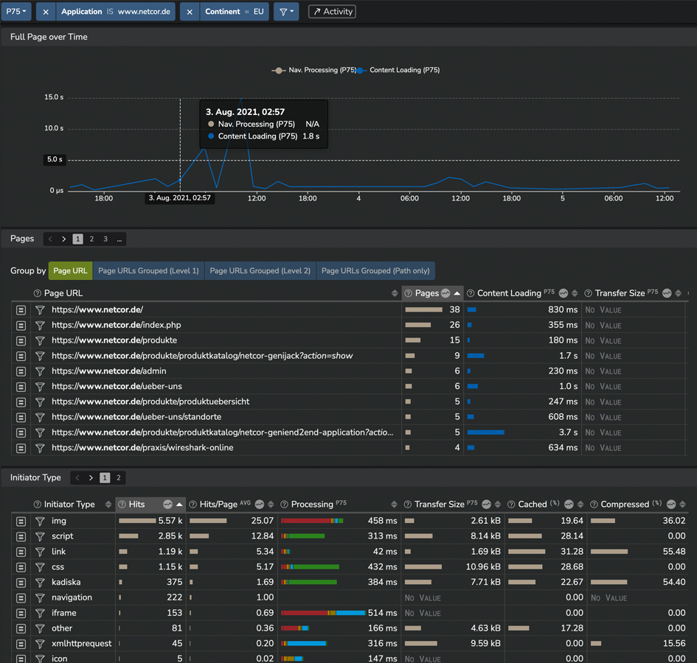Toggle Content Loading series in chart legend
The image size is (697, 663).
pos(403,71)
